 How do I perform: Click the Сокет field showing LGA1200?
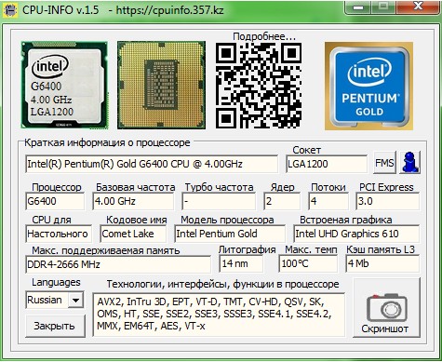(327, 164)
